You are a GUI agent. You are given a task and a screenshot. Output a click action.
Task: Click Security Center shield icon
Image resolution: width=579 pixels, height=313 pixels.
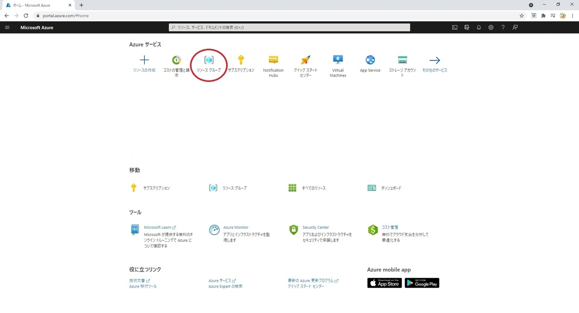click(293, 230)
